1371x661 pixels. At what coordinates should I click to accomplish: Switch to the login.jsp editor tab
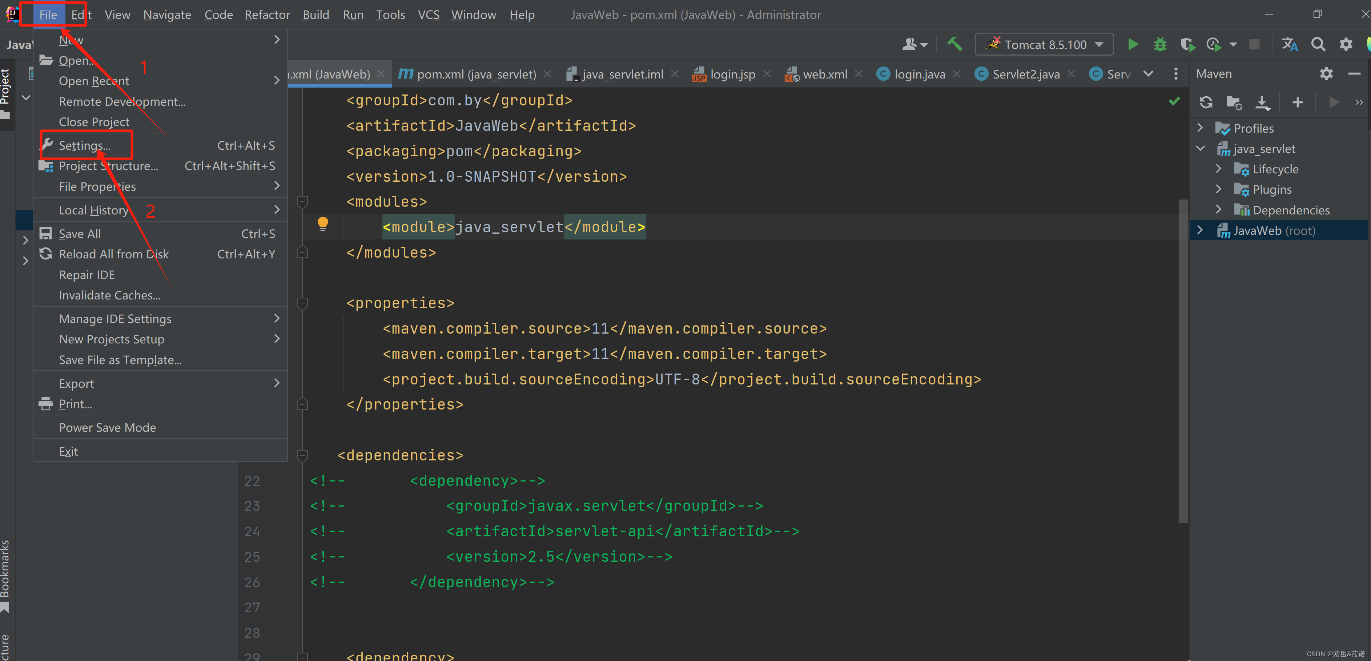(732, 74)
